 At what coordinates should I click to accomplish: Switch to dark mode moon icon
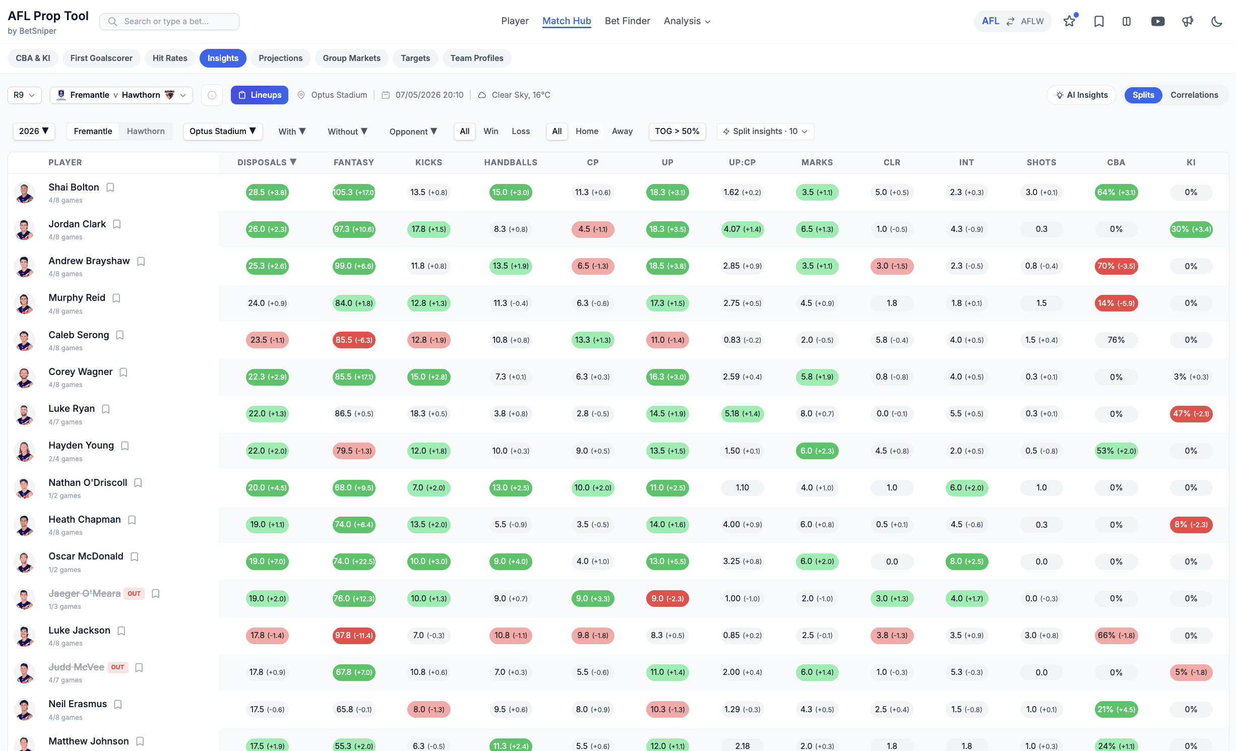pos(1217,21)
